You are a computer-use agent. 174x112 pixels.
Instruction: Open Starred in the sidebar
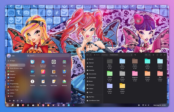(x=94, y=63)
